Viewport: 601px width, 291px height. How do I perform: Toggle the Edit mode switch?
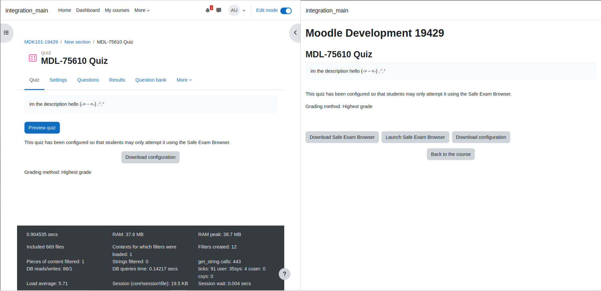click(x=286, y=11)
